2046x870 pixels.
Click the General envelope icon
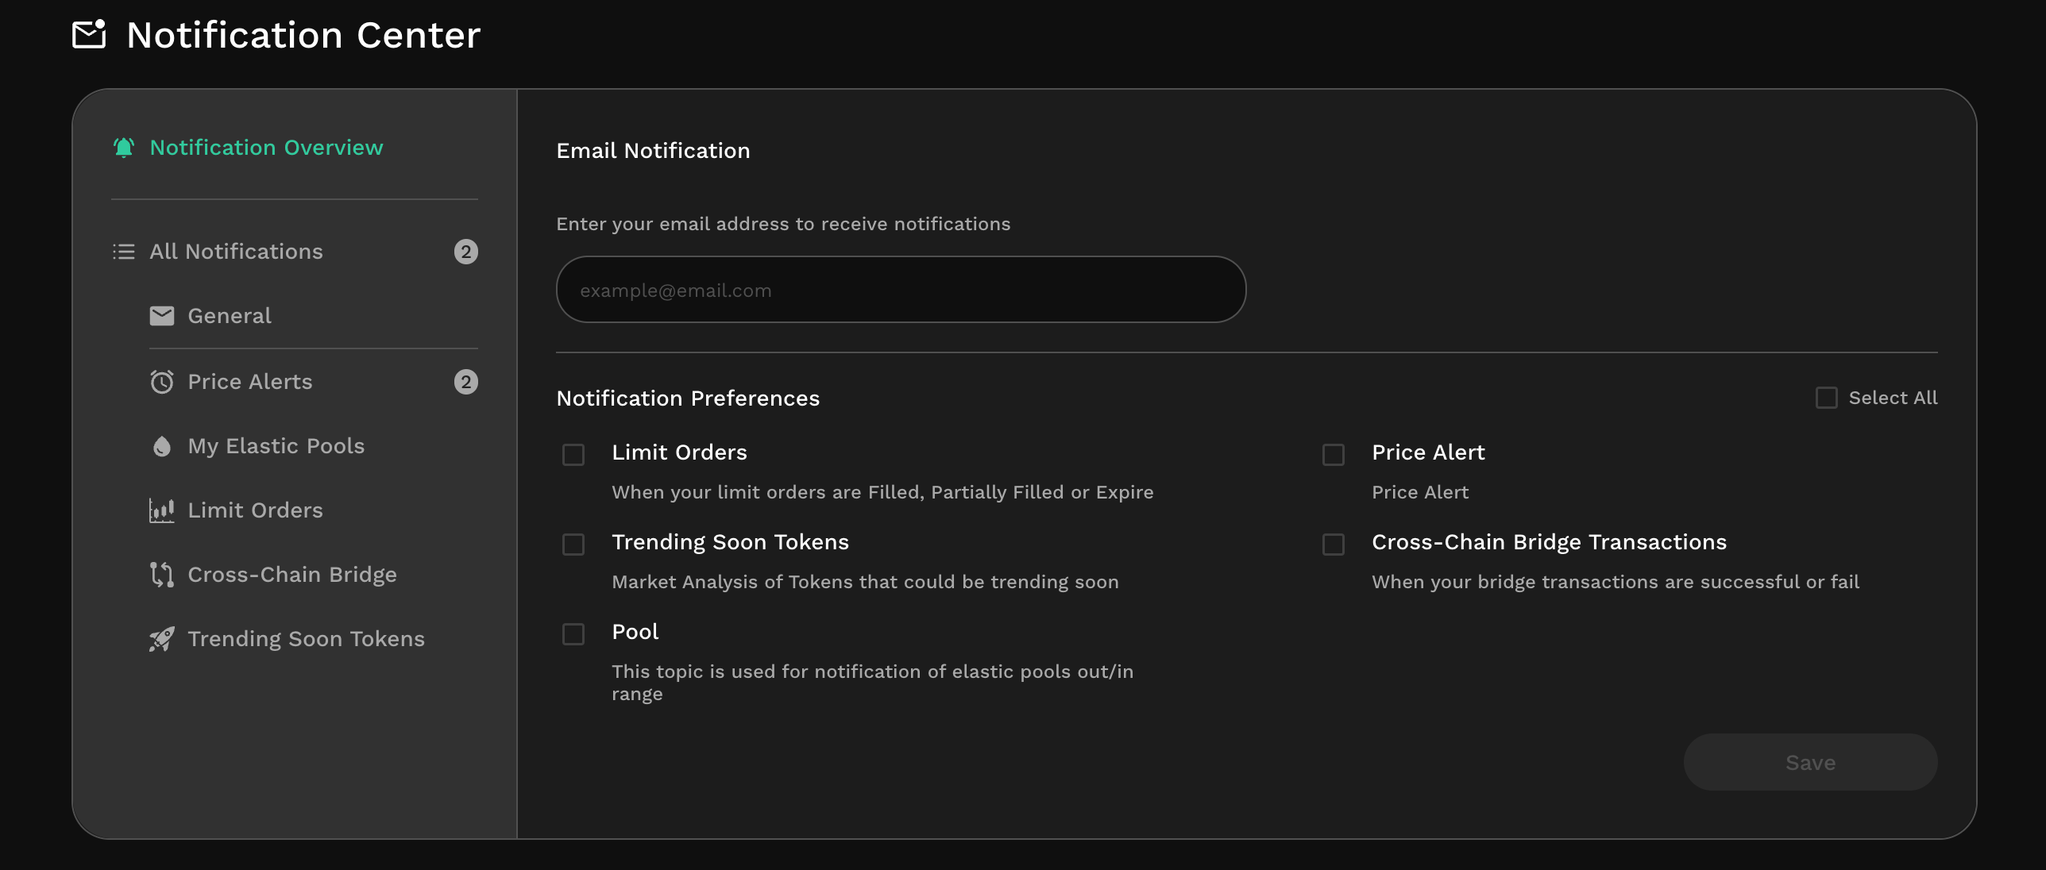click(x=162, y=316)
